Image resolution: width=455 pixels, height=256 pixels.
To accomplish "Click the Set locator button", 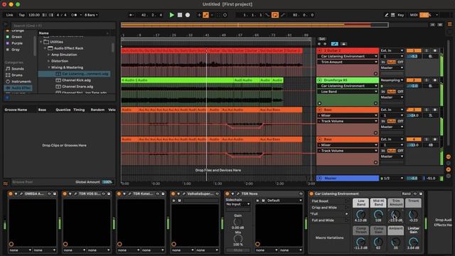I will point(322,38).
